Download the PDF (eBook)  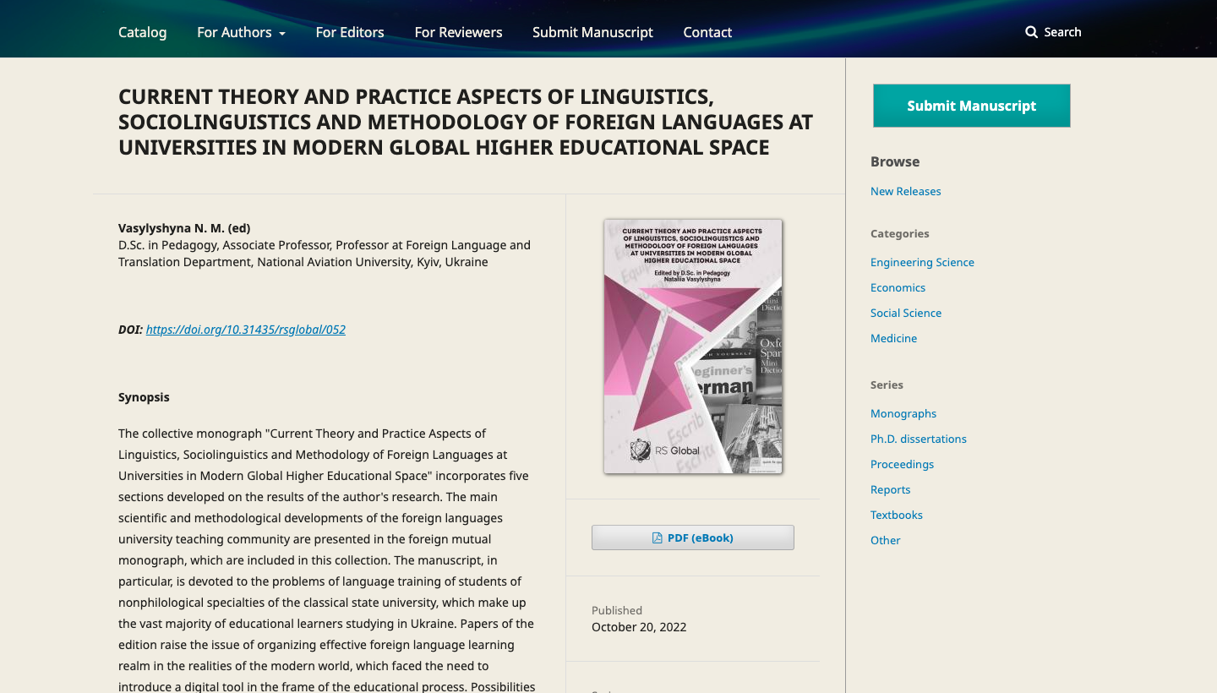[x=693, y=537]
